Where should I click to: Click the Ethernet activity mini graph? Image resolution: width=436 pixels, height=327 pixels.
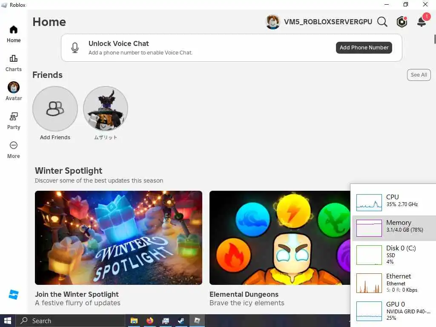[369, 283]
